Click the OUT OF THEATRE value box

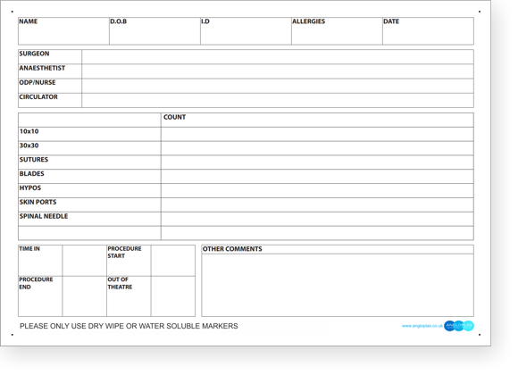pyautogui.click(x=173, y=296)
